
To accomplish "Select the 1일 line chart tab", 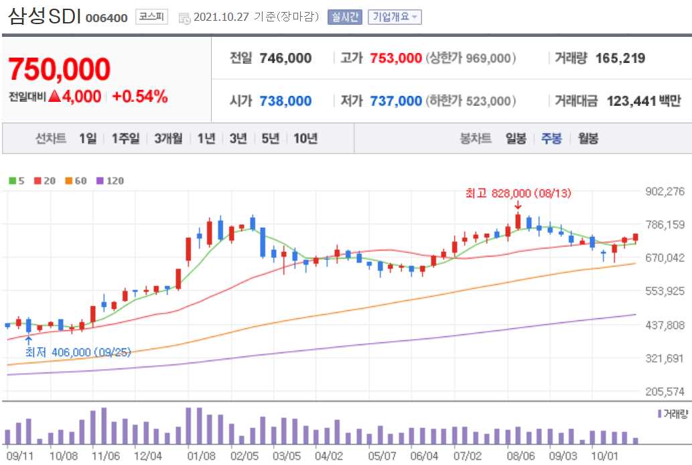I will pyautogui.click(x=88, y=139).
